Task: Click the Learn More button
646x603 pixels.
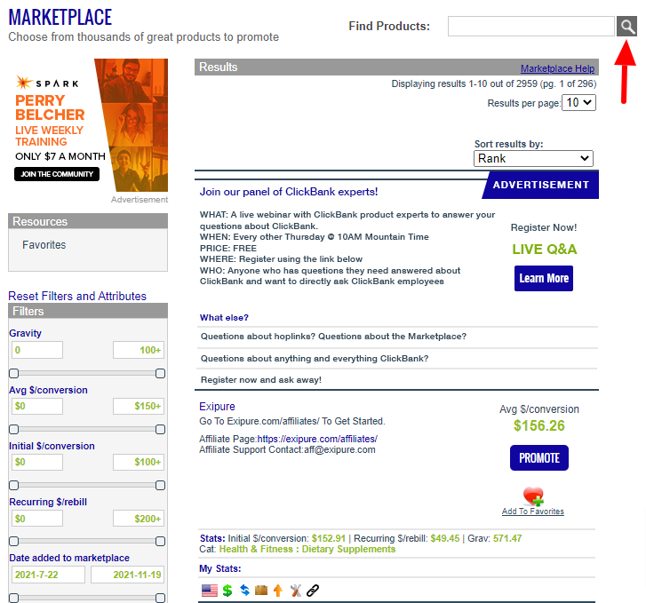Action: pyautogui.click(x=544, y=279)
